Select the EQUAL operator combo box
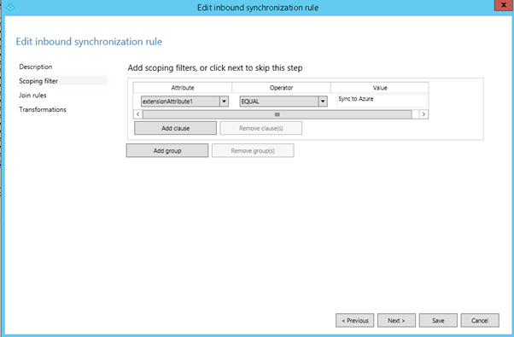 pos(283,102)
